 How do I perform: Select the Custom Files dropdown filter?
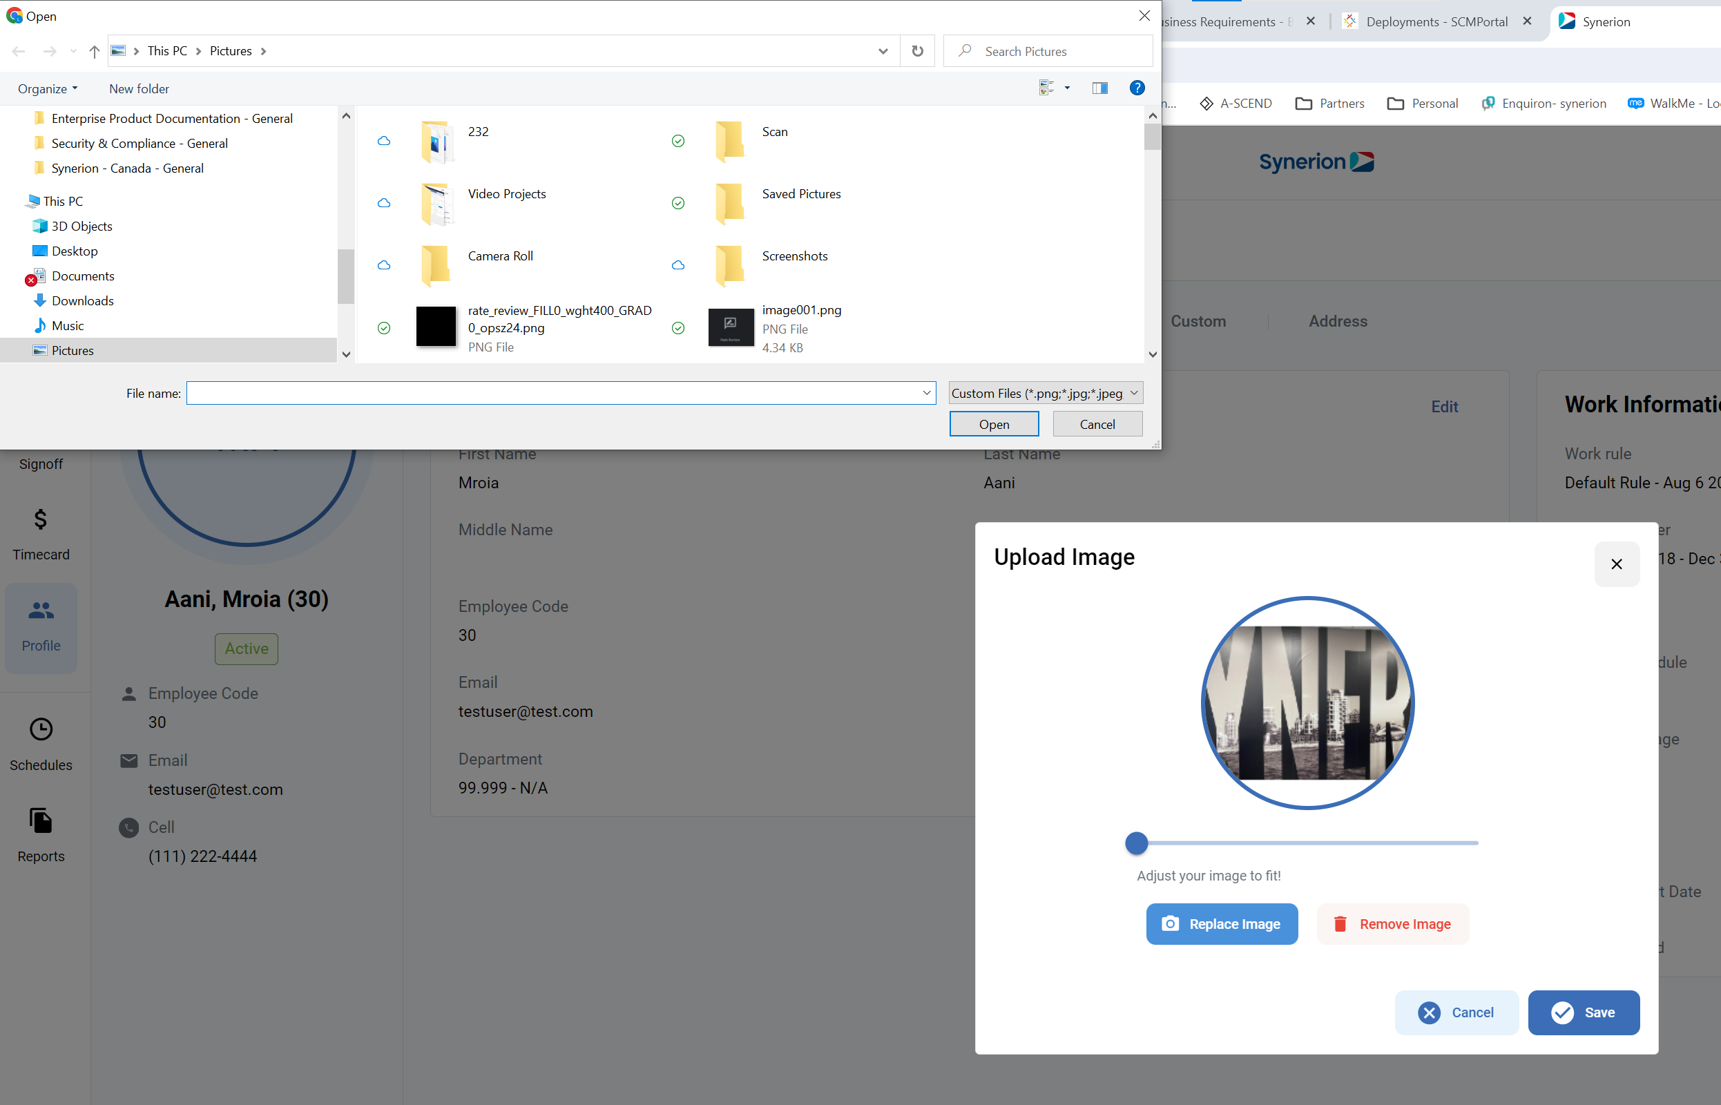tap(1046, 392)
